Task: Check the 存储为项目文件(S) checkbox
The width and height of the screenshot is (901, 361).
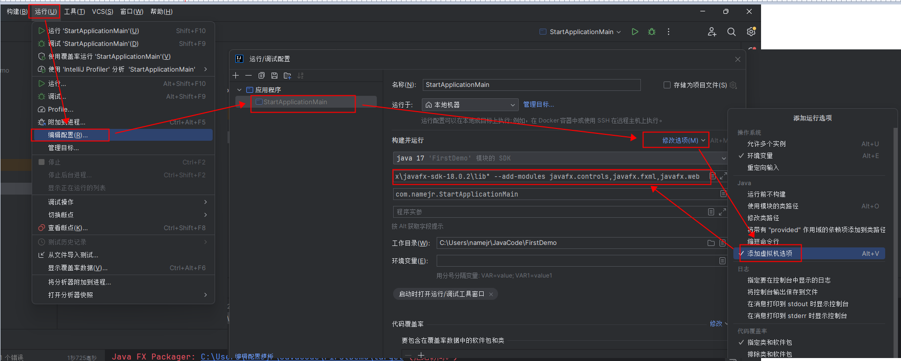Action: tap(667, 85)
